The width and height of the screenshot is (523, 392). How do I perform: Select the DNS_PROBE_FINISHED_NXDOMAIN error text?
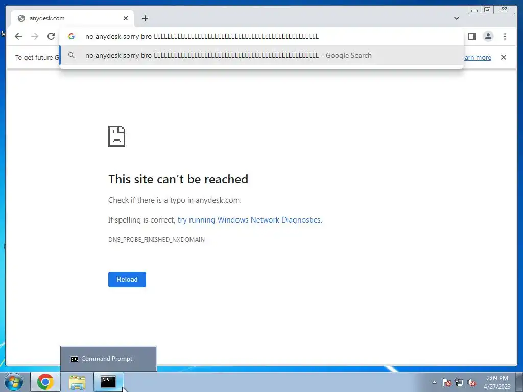pyautogui.click(x=156, y=240)
